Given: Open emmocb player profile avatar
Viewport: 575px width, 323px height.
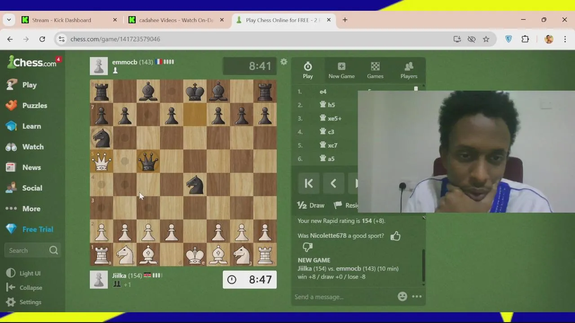Looking at the screenshot, I should 99,66.
